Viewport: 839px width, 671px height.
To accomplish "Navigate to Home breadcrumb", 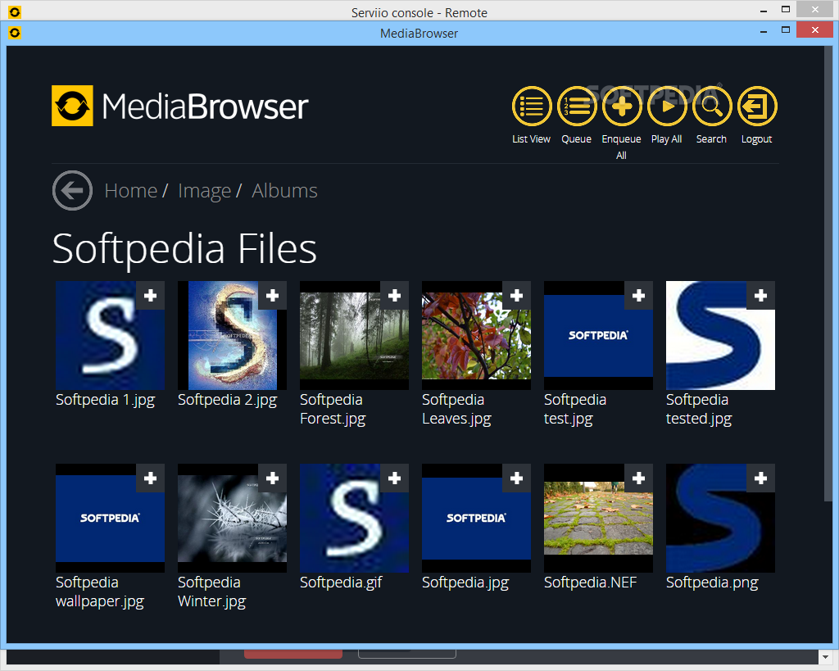I will tap(130, 191).
